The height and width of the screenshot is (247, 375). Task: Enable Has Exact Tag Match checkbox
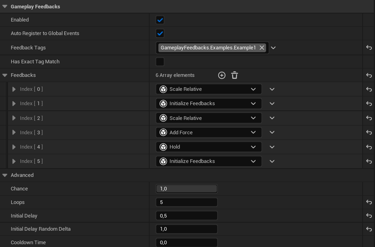pos(160,62)
